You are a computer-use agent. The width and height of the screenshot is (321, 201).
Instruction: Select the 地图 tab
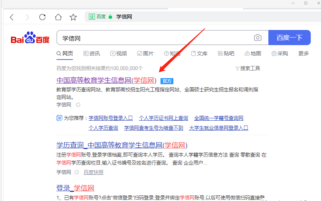point(253,53)
